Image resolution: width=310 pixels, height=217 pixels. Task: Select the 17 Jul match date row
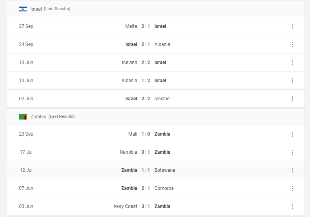156,152
